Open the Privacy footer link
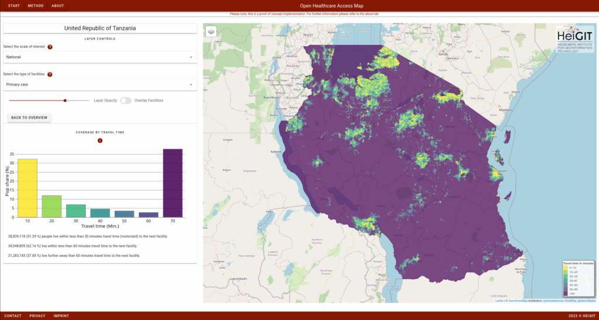The width and height of the screenshot is (599, 320). click(37, 316)
